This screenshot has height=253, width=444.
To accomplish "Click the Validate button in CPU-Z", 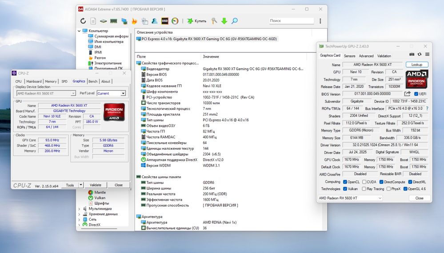I will [96, 185].
